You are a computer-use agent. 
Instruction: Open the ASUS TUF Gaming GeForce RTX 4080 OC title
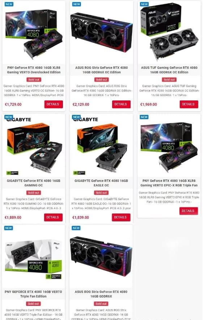click(169, 70)
